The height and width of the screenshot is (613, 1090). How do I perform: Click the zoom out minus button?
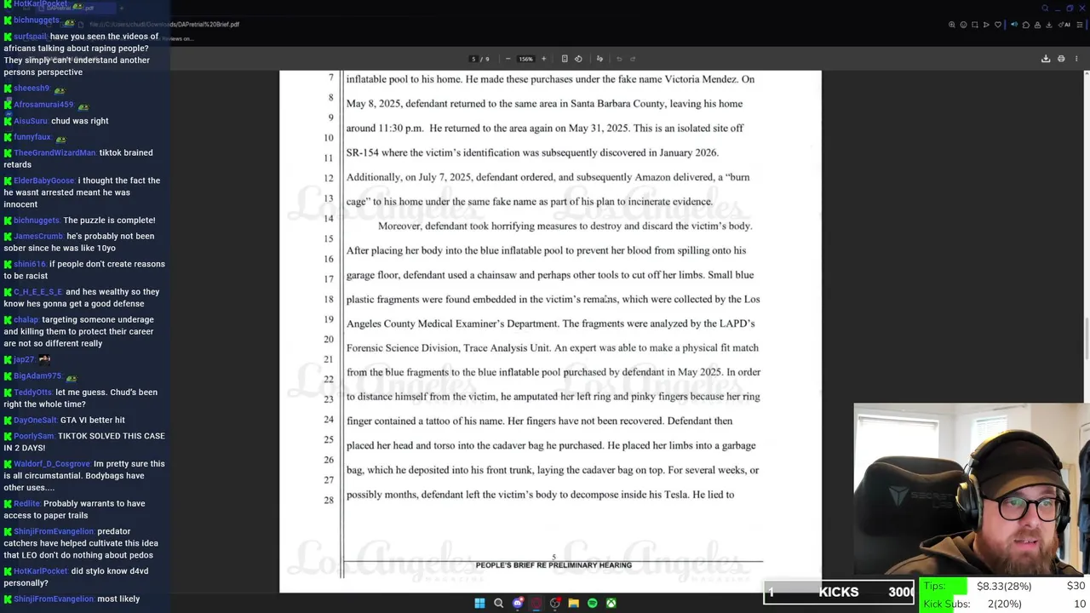(x=508, y=59)
